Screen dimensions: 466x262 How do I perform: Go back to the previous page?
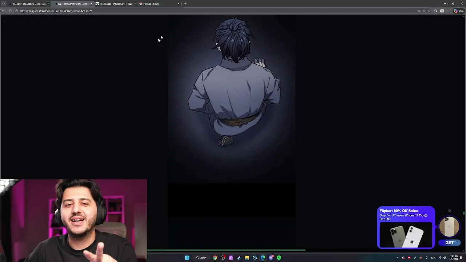4,11
